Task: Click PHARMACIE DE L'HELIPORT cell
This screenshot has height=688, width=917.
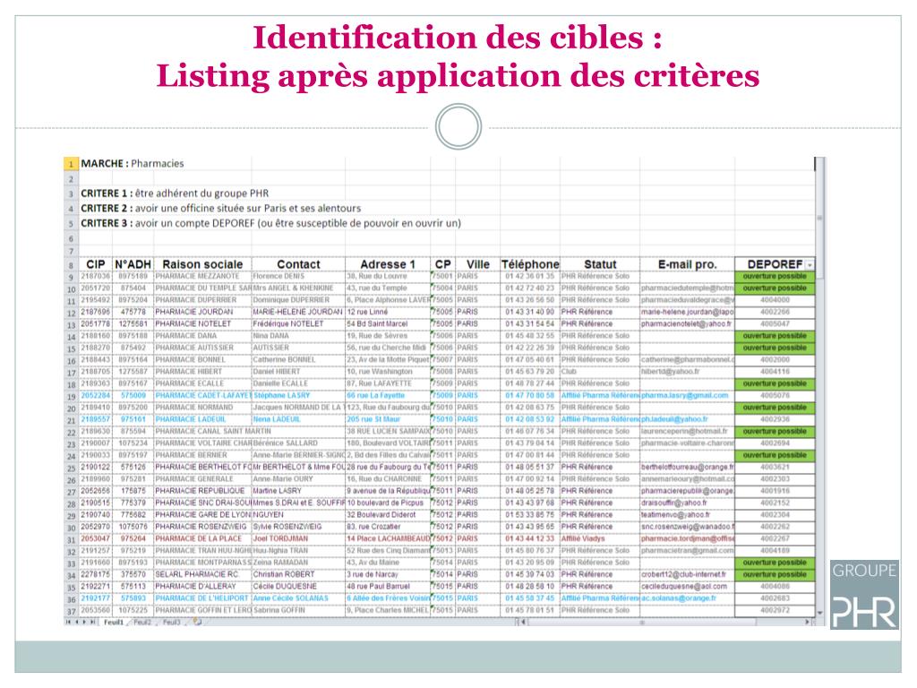Action: [202, 598]
